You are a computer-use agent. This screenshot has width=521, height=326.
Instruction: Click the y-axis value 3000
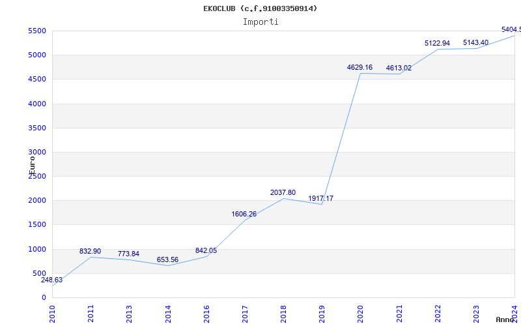click(x=37, y=153)
